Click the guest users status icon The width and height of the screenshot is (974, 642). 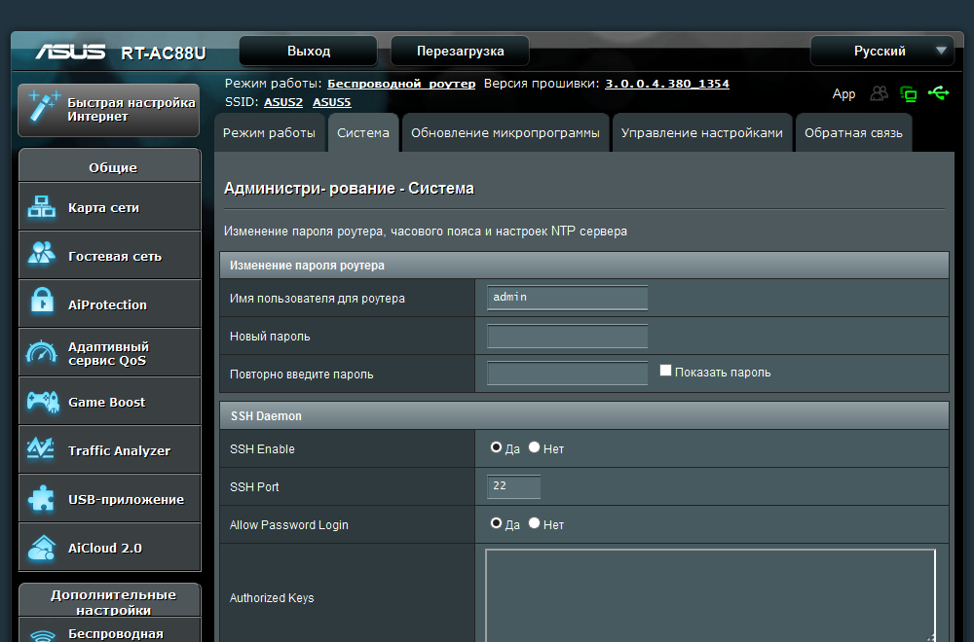click(x=879, y=93)
